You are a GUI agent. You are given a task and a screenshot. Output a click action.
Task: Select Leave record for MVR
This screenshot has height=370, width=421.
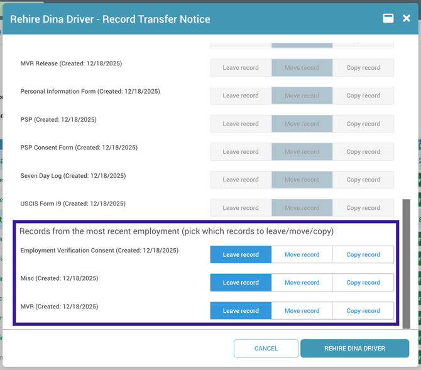click(x=241, y=310)
